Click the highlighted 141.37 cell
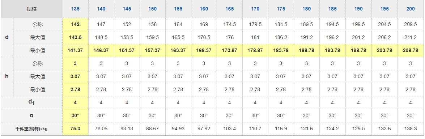425x139 pixels. [x=75, y=51]
